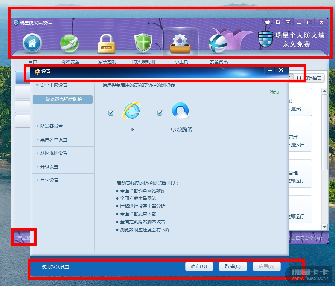335x286 pixels.
Task: Switch to the 防火墙规则 tab label
Action: (x=143, y=61)
